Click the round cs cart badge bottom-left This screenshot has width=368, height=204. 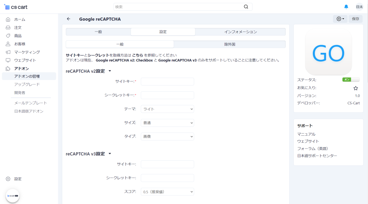click(x=13, y=196)
